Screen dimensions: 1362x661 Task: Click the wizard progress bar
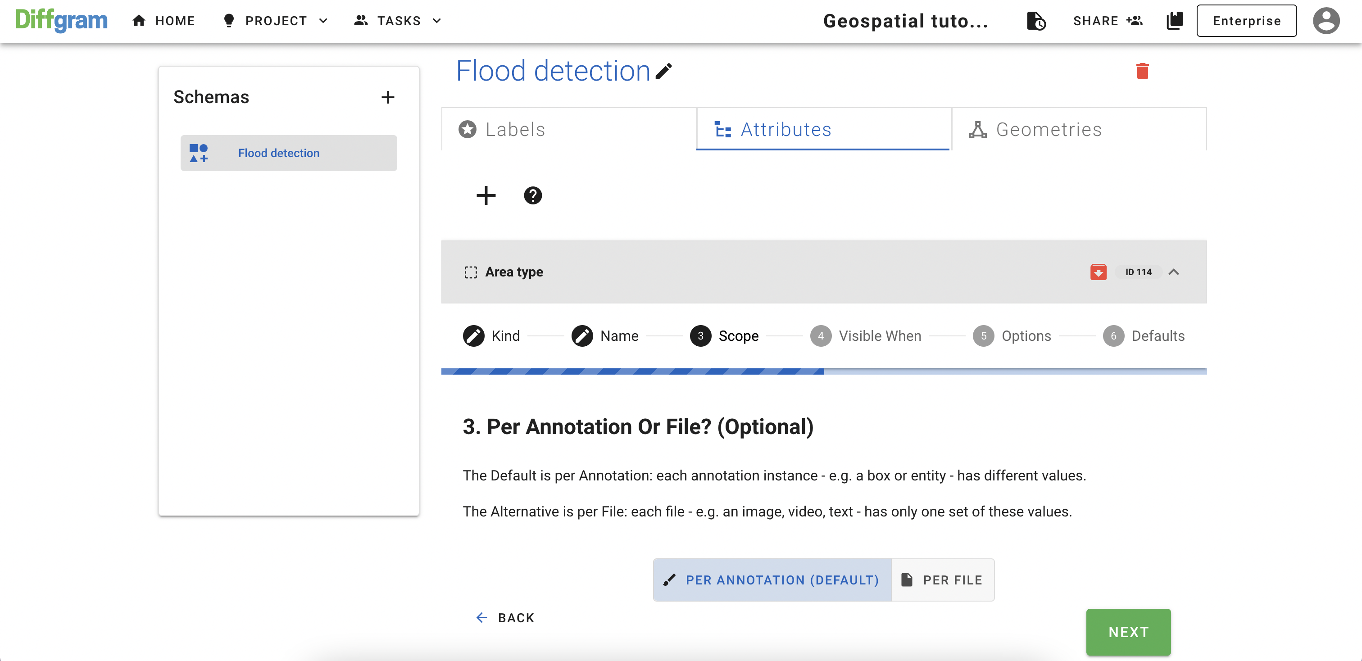824,371
